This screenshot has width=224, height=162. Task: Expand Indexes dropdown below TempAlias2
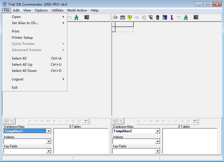click(157, 142)
